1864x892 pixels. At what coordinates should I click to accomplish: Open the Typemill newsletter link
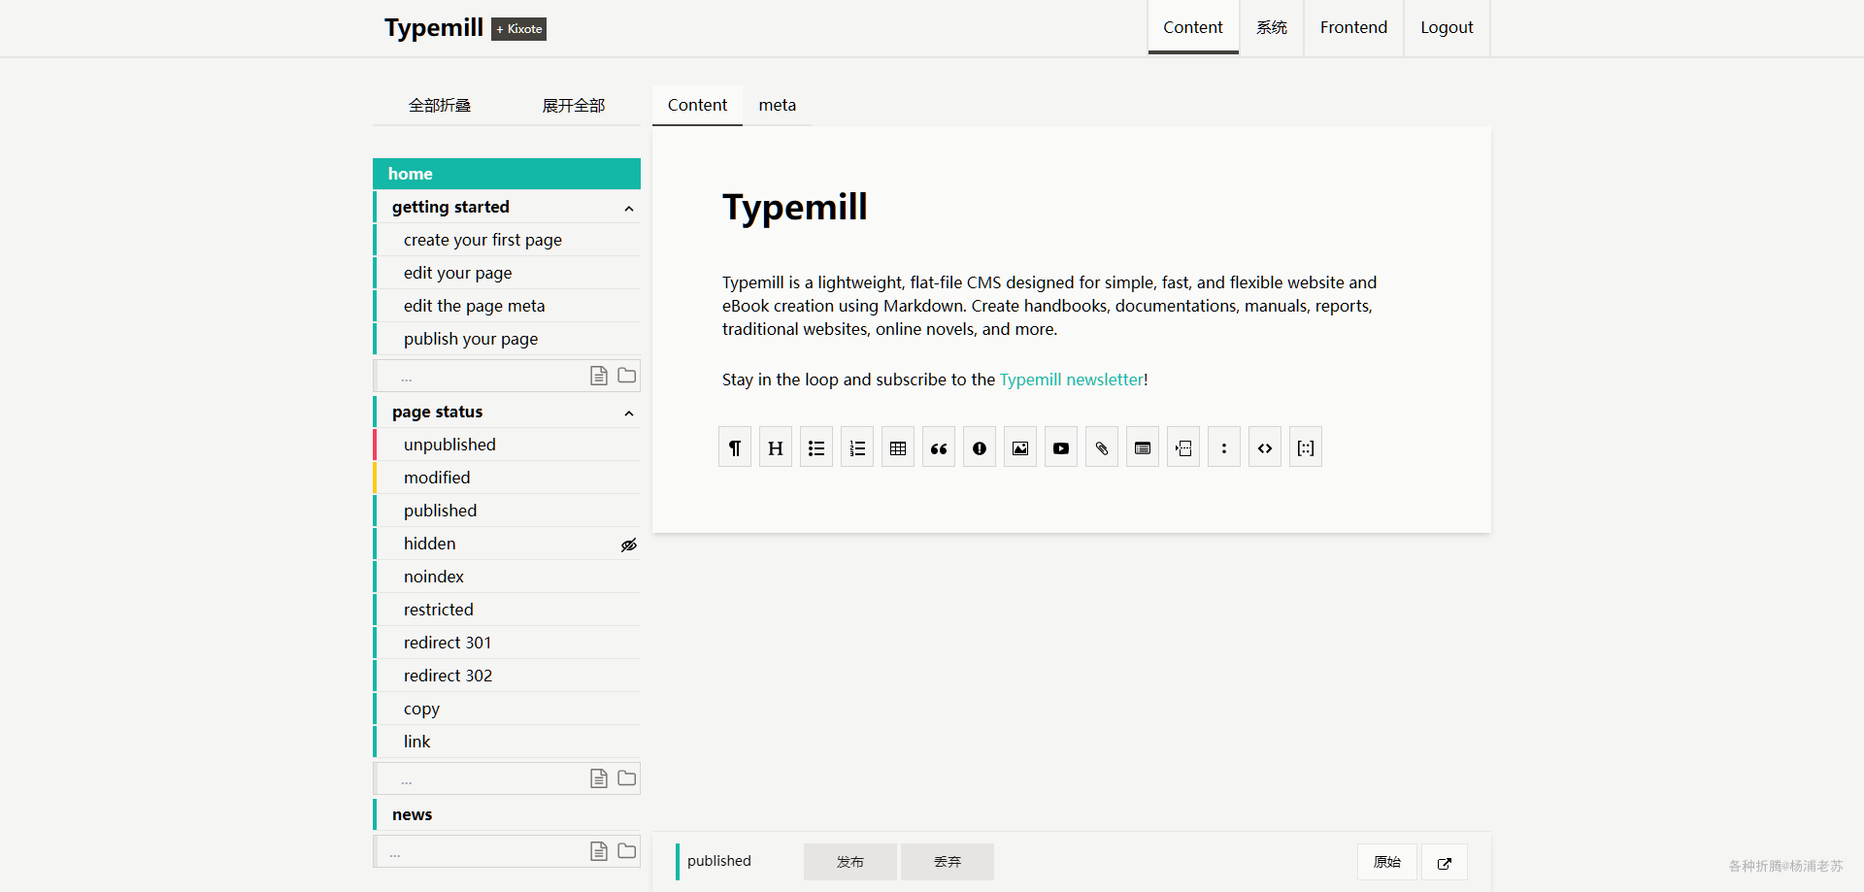(x=1072, y=380)
